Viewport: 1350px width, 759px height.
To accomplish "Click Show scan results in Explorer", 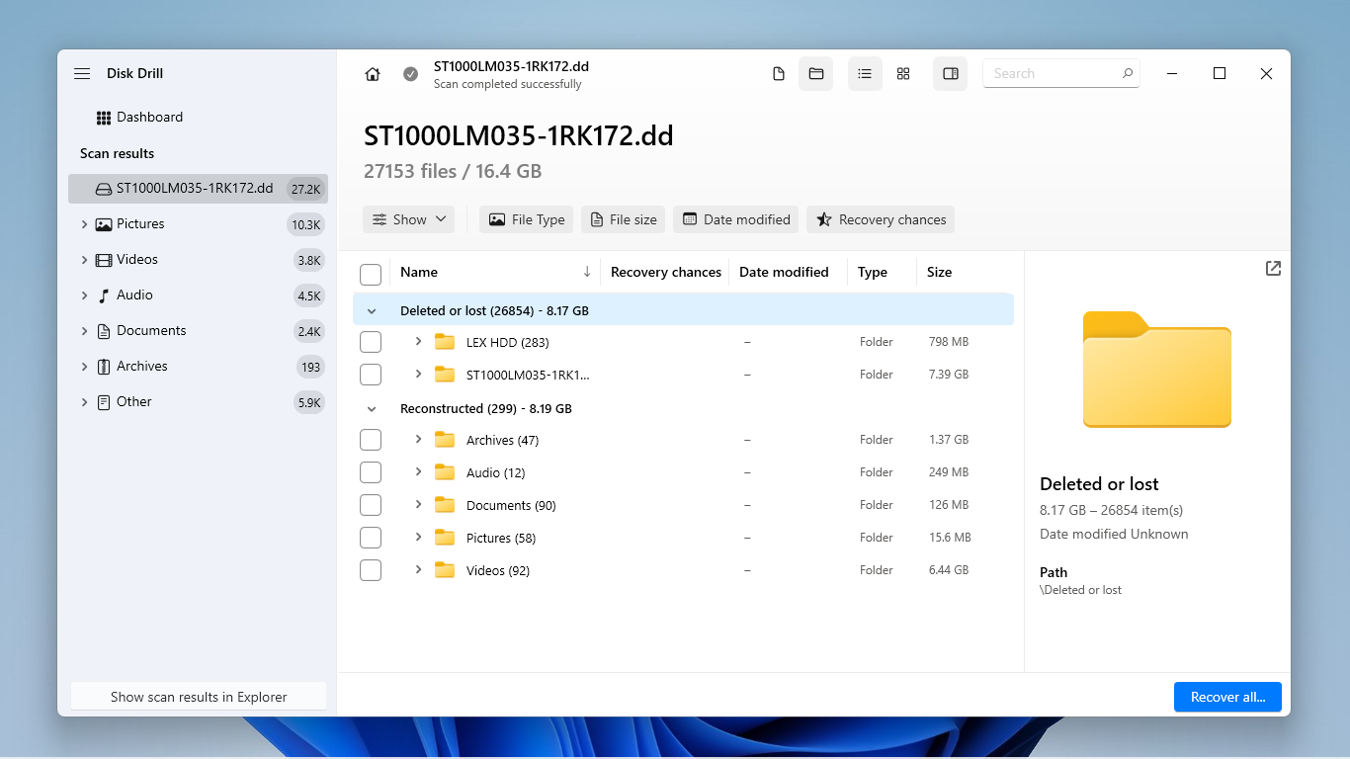I will pyautogui.click(x=199, y=697).
